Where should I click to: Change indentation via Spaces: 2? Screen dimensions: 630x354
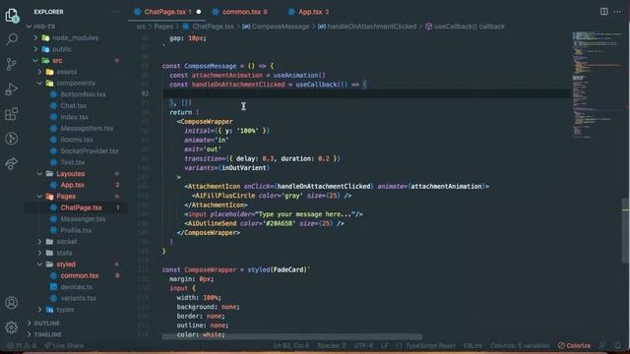pyautogui.click(x=332, y=345)
